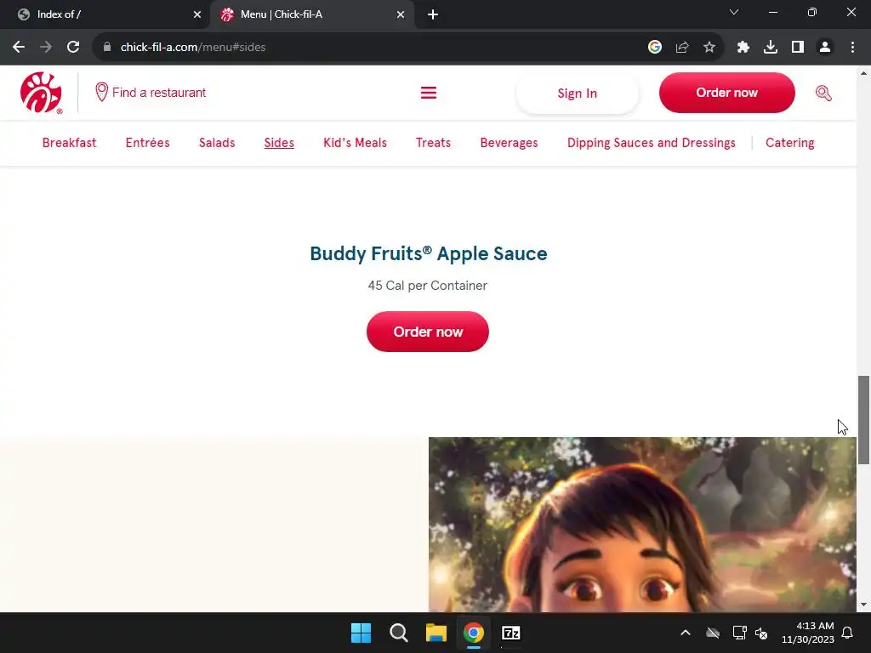Close the Menu | Chick-fil-A tab
Image resolution: width=871 pixels, height=653 pixels.
(x=401, y=15)
